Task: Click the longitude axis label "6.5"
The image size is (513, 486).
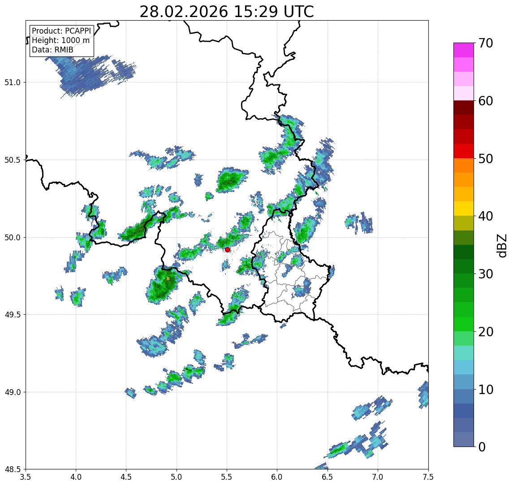Action: point(328,477)
